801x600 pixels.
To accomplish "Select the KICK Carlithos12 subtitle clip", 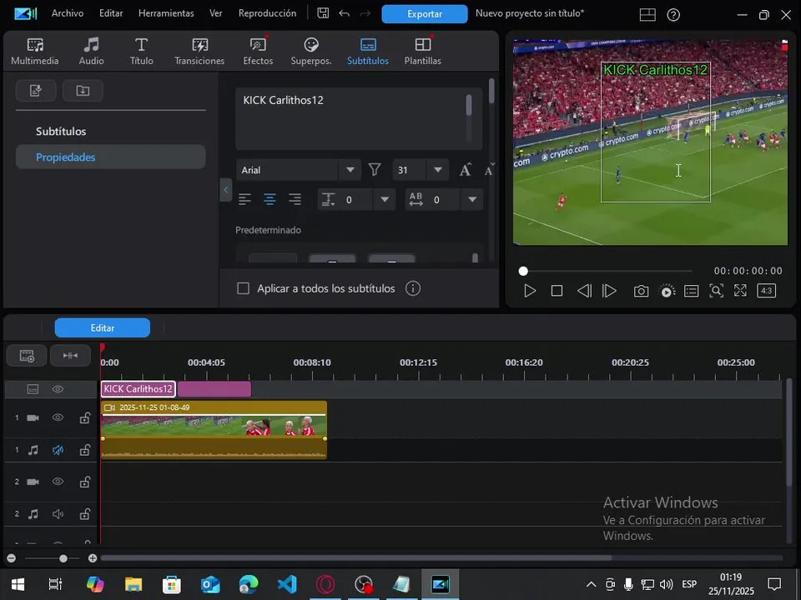I will click(x=139, y=389).
